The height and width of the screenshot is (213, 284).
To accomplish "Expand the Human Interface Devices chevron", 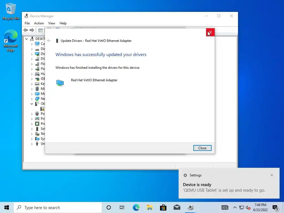I will click(x=32, y=74).
